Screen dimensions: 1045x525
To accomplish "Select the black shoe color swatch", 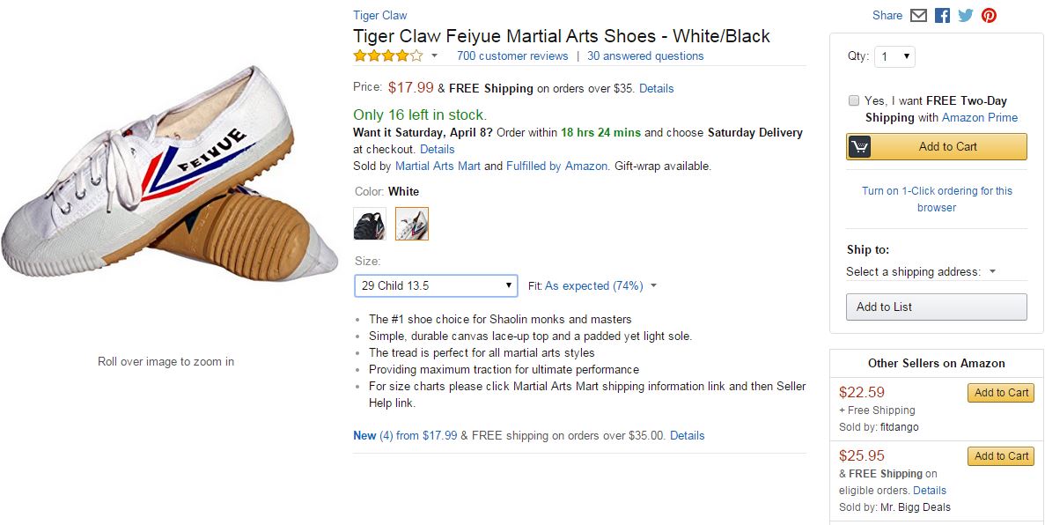I will 370,224.
